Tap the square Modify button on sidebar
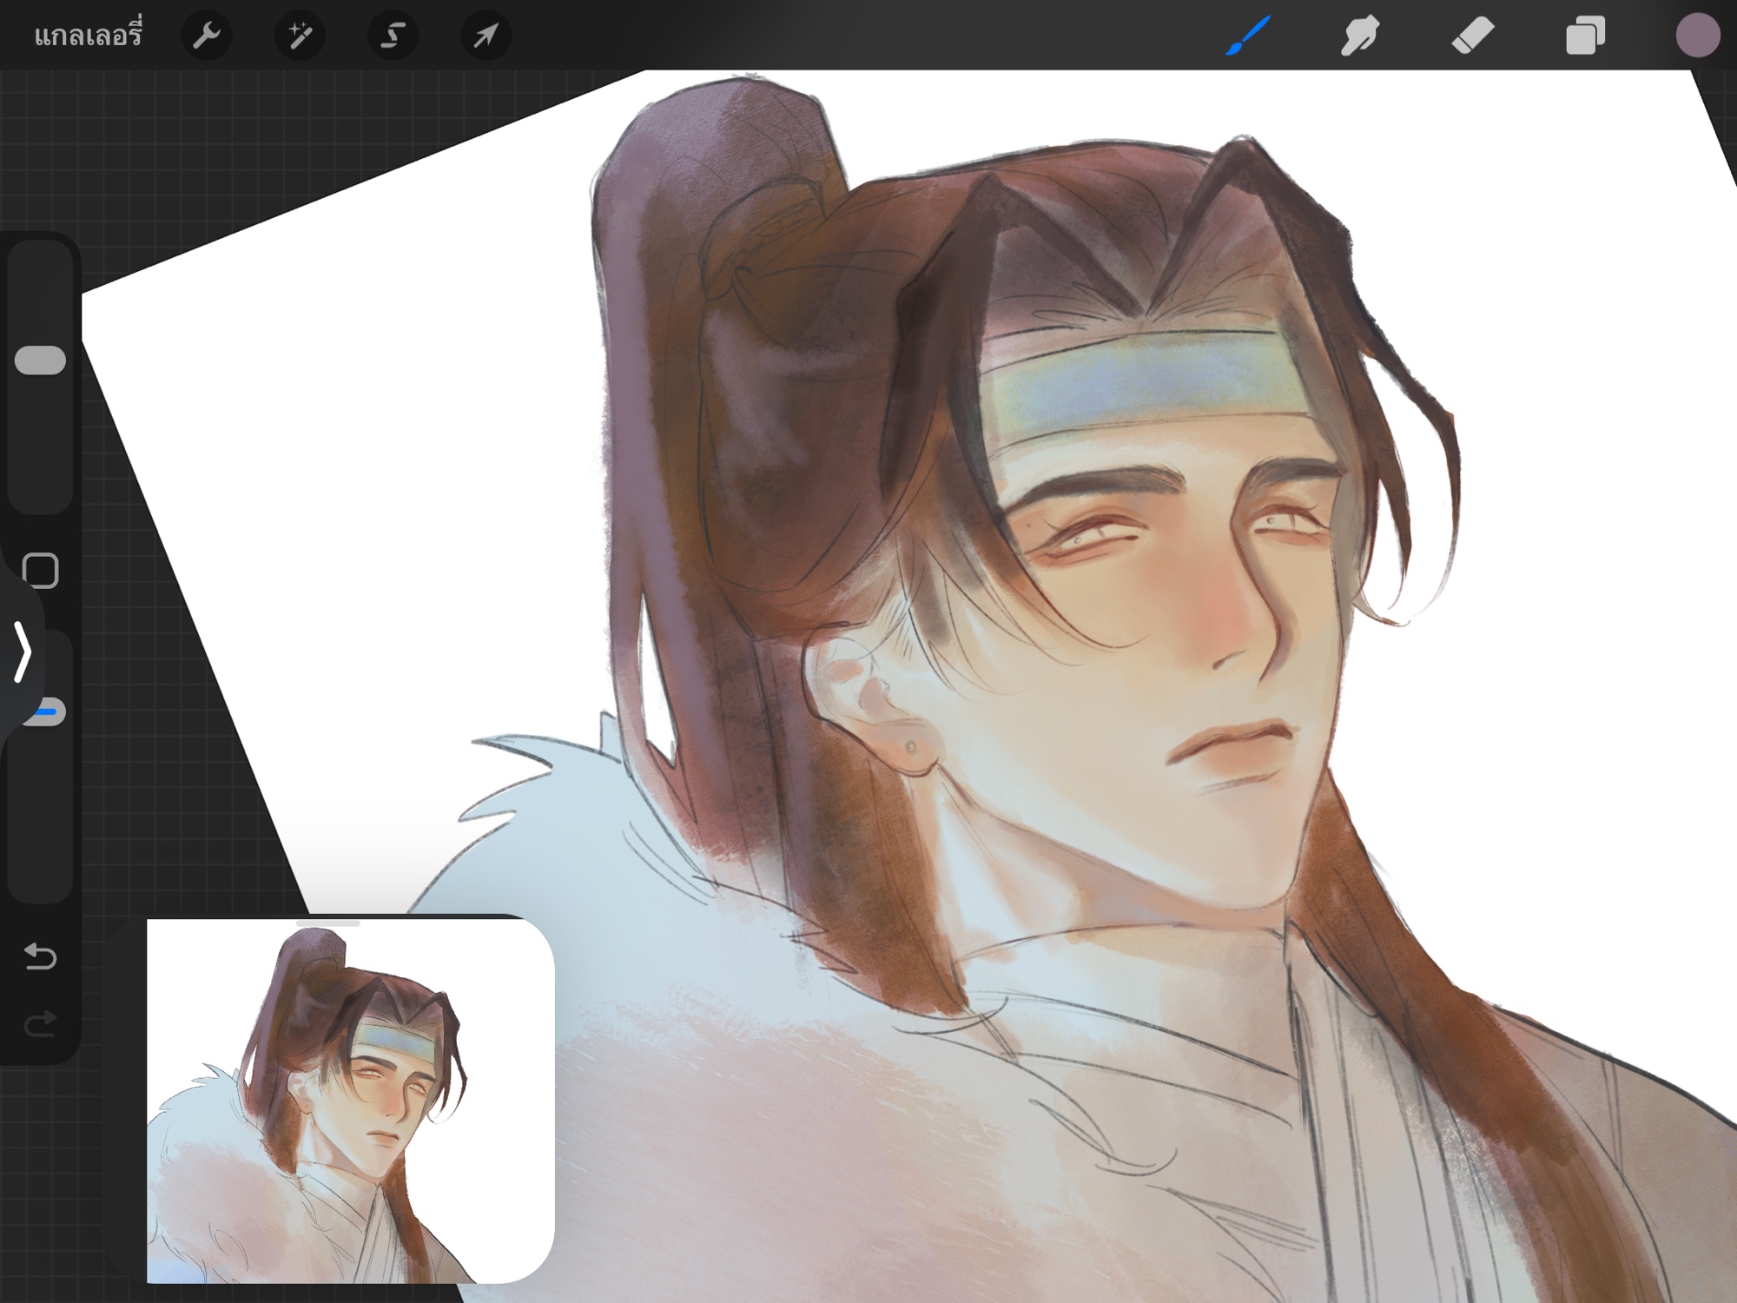 [x=40, y=571]
